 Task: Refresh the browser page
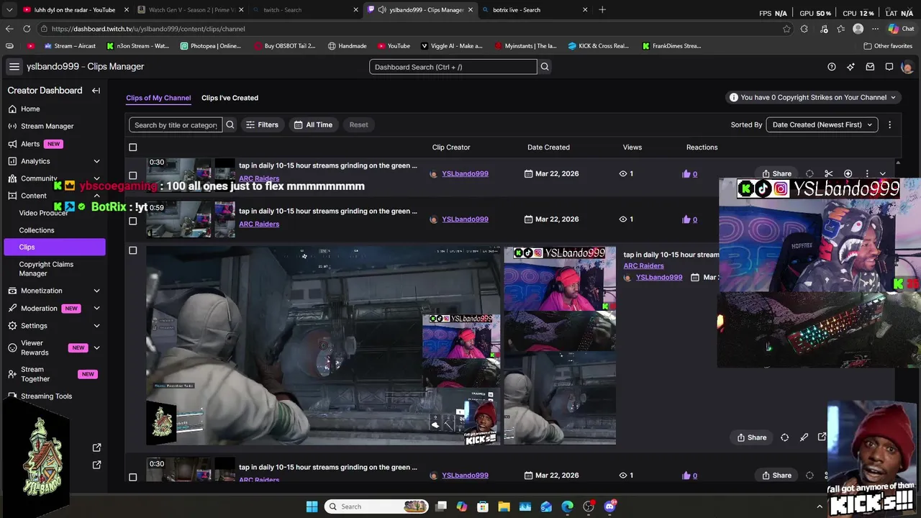[x=27, y=29]
